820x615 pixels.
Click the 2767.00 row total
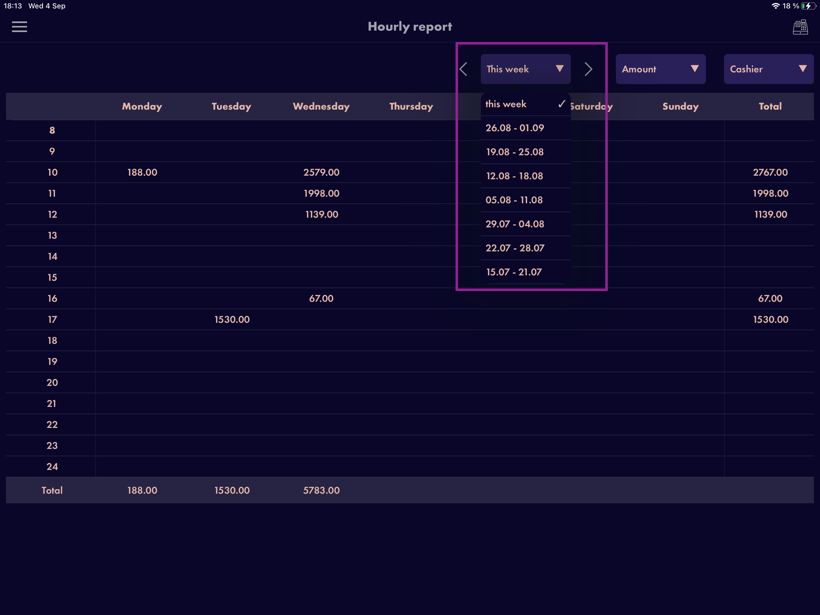770,172
